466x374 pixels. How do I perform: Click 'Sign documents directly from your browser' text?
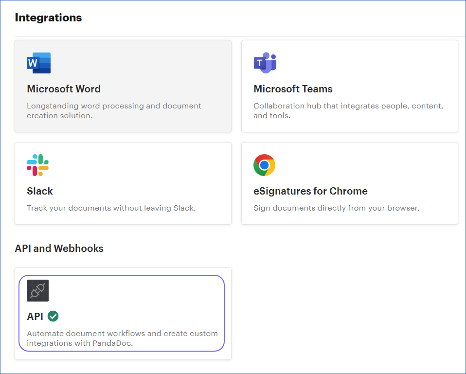[x=337, y=208]
